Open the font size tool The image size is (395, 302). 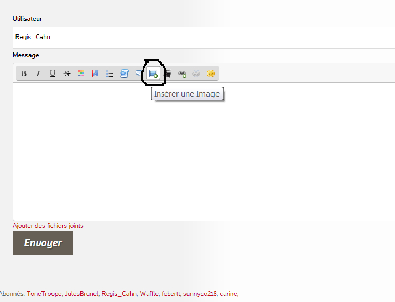click(x=95, y=73)
